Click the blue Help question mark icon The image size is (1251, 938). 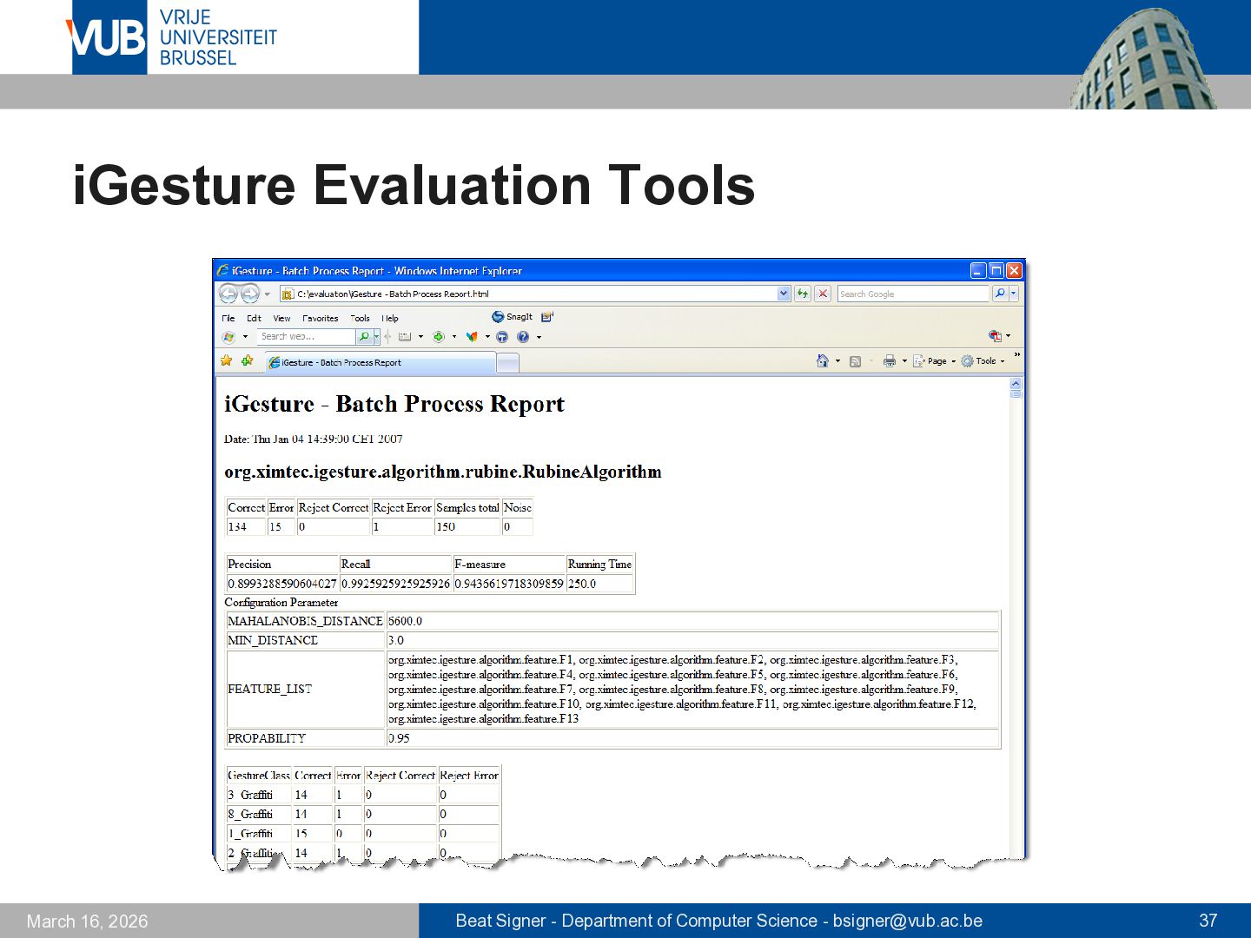point(523,337)
